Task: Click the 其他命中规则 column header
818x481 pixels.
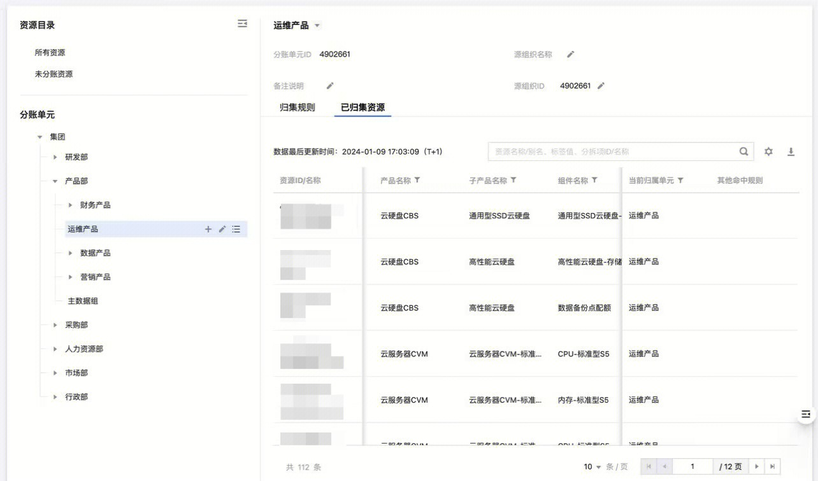Action: (x=740, y=181)
